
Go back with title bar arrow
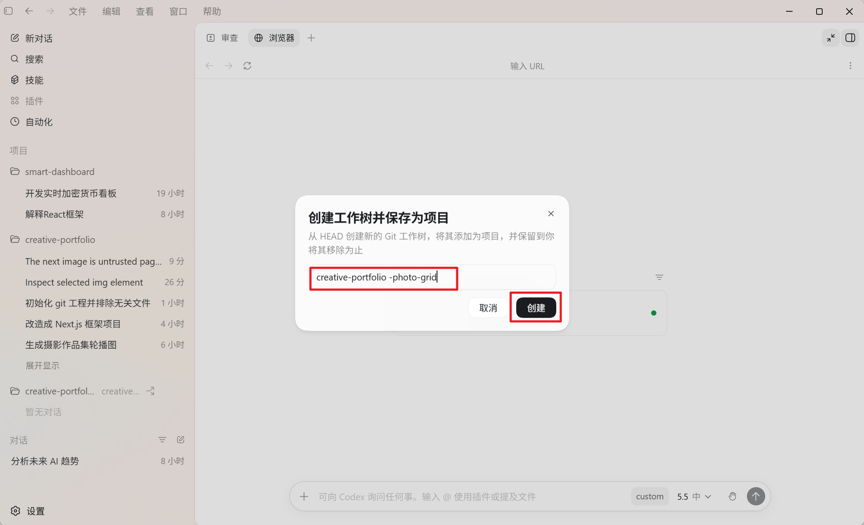pyautogui.click(x=29, y=11)
